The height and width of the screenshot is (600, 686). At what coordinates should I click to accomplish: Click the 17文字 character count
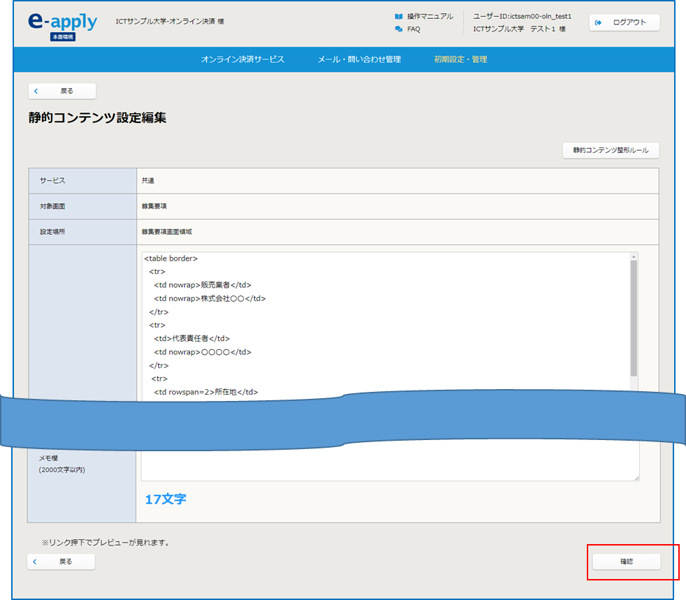(x=166, y=499)
